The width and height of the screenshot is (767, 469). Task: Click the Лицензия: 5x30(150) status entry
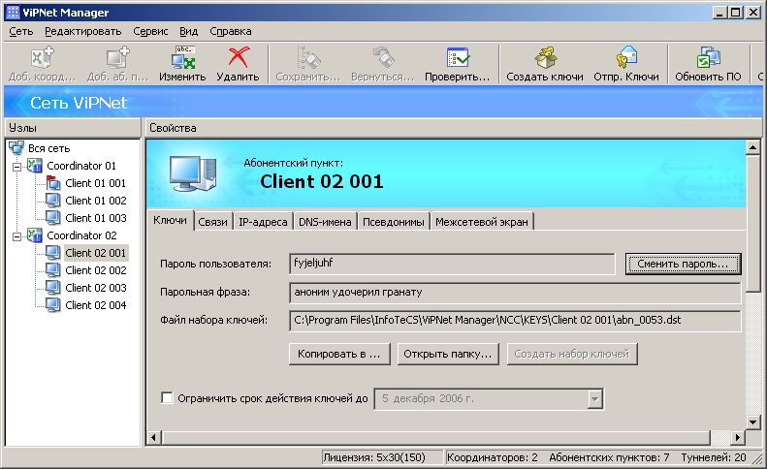tap(374, 457)
